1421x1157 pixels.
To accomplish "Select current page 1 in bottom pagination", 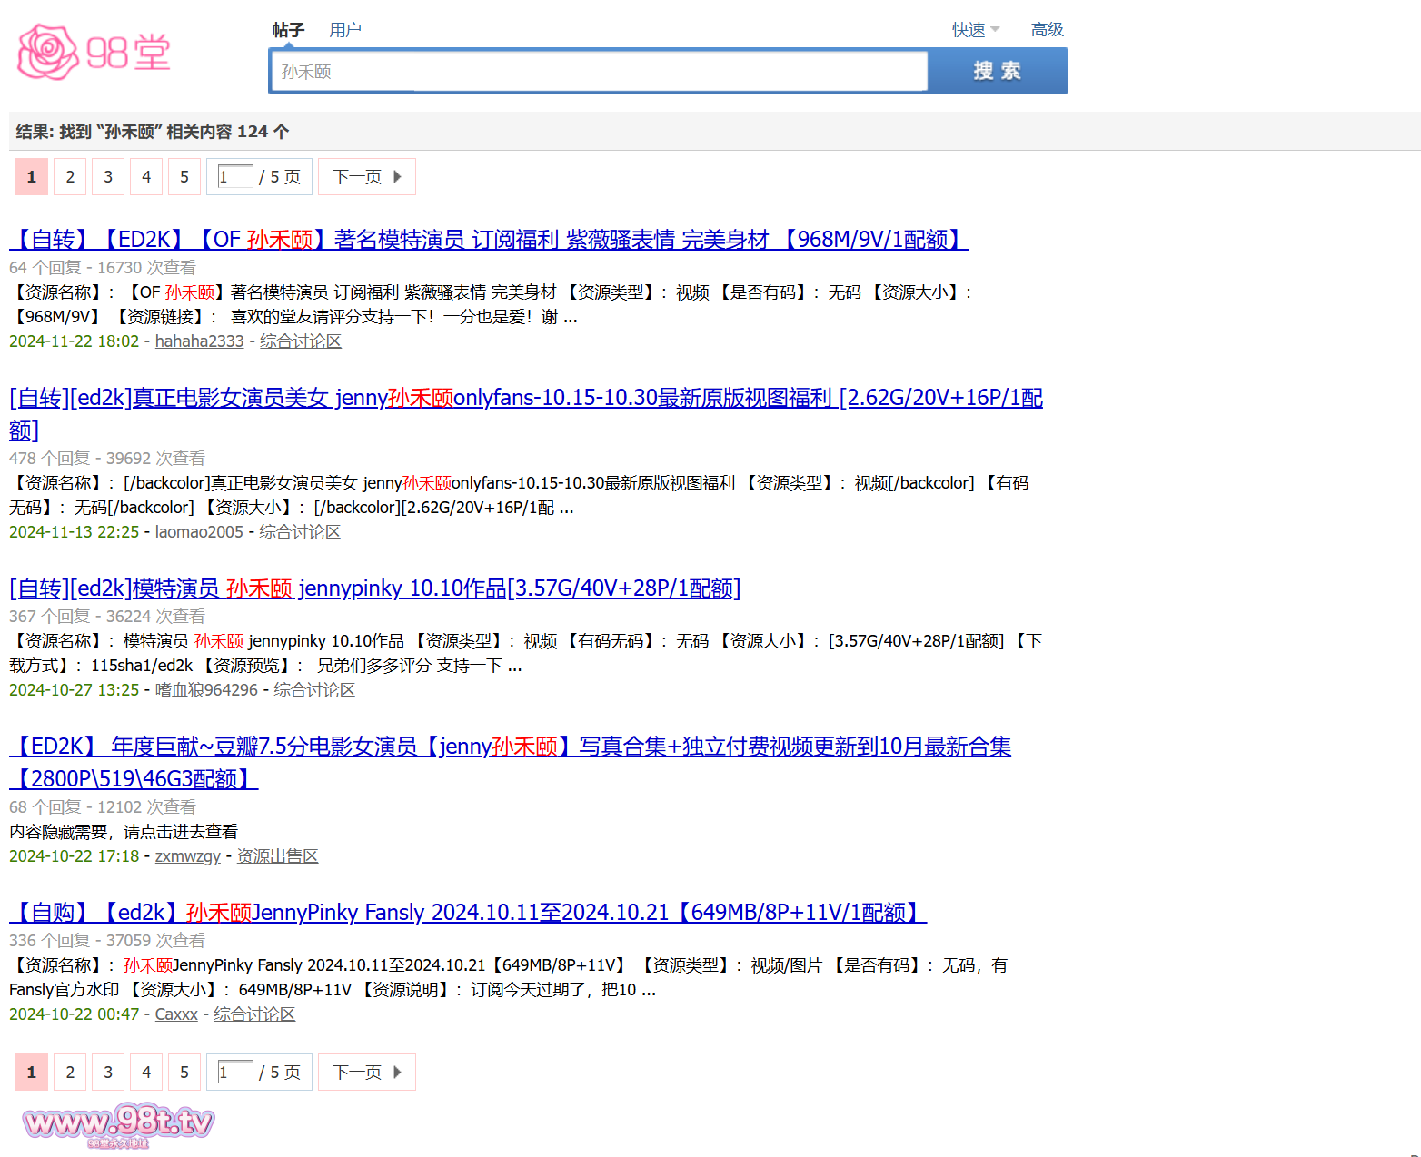I will [32, 1073].
